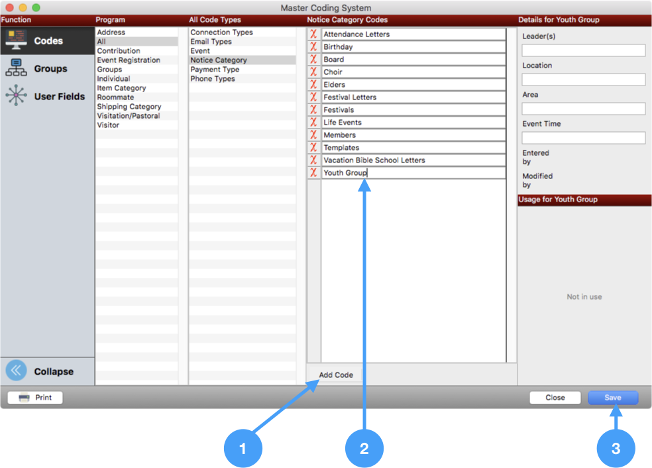Select Notice Category code type
This screenshot has height=468, width=652.
coord(242,60)
